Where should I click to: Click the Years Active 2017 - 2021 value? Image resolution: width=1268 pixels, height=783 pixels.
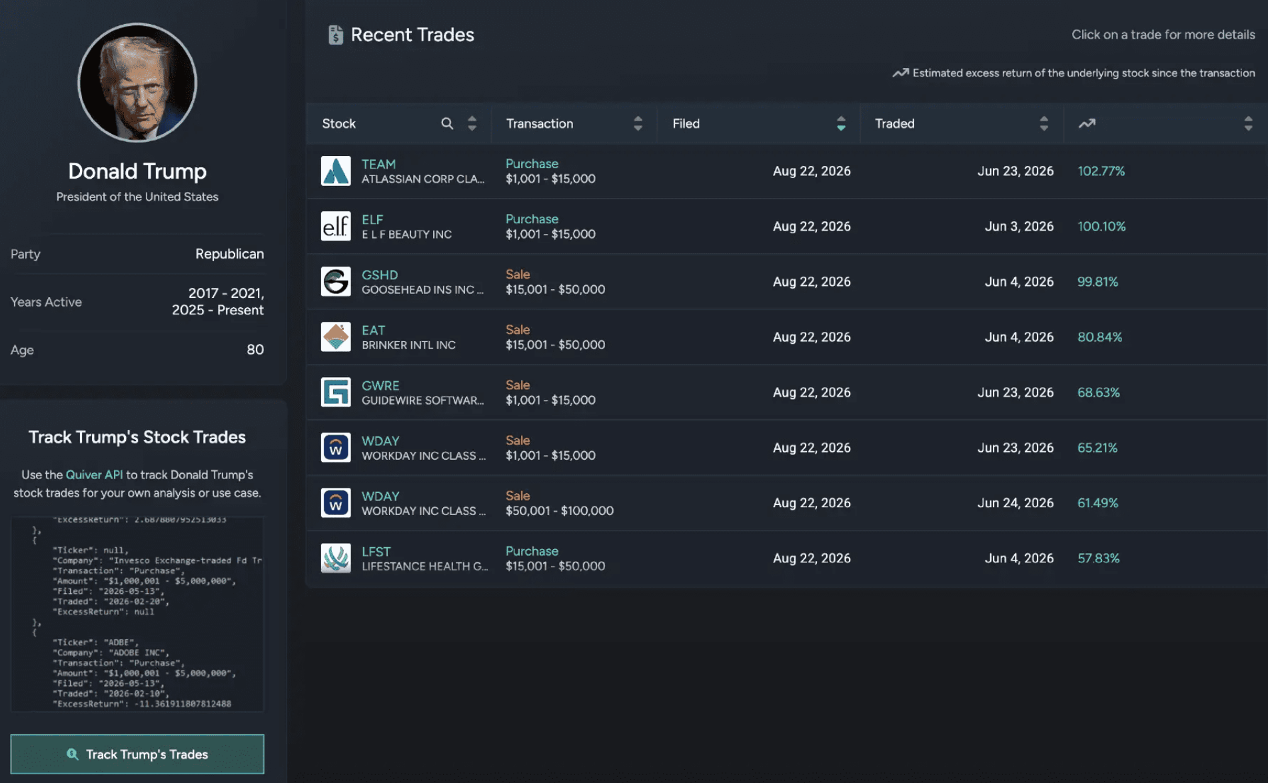click(x=218, y=301)
